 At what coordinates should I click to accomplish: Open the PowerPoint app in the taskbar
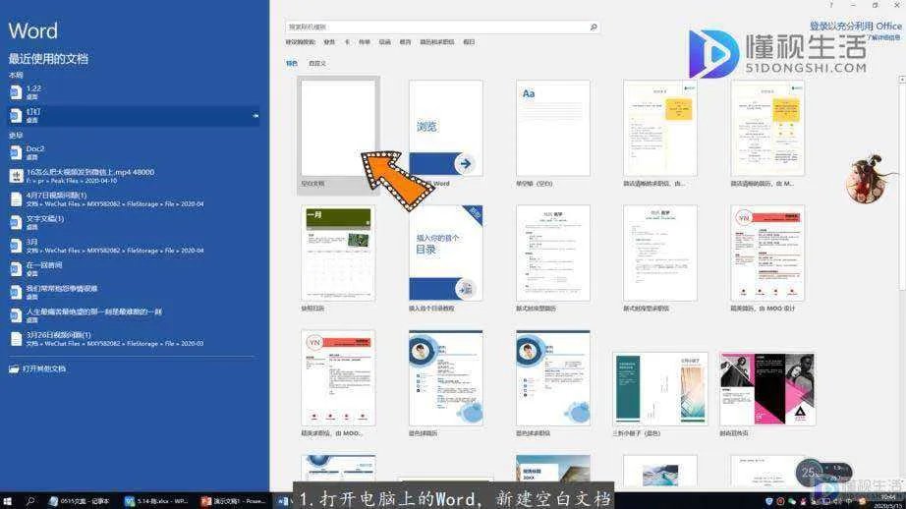(234, 501)
